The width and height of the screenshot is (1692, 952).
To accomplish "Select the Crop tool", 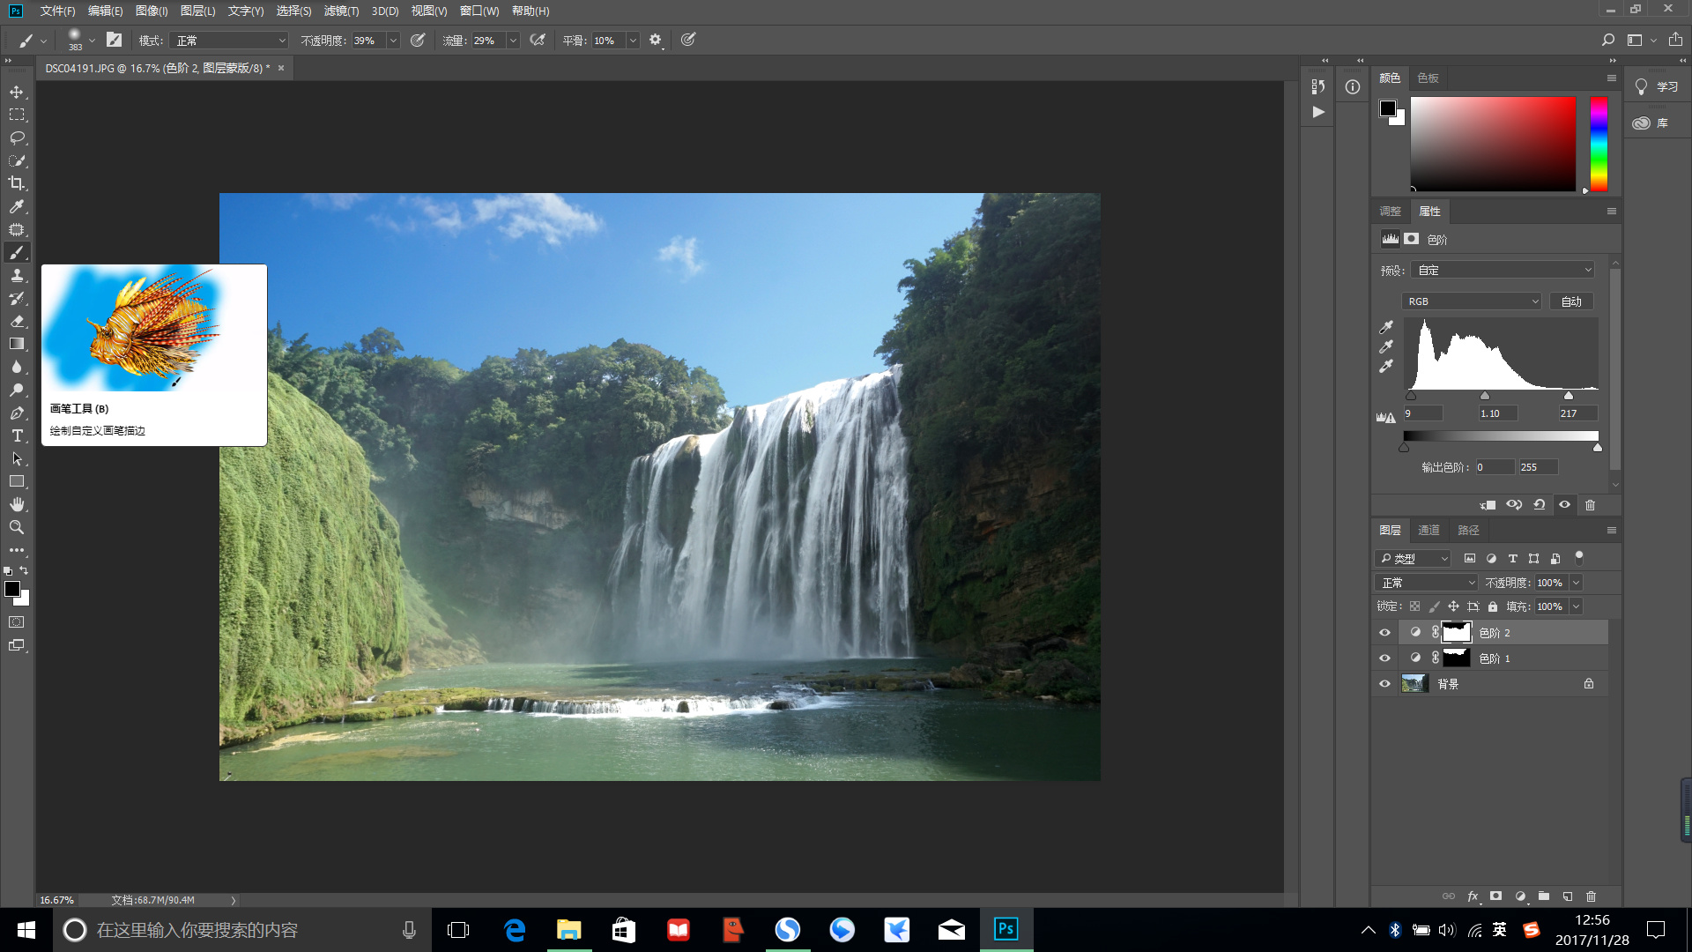I will coord(17,183).
